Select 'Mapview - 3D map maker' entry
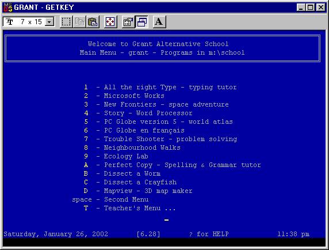Viewport: 329px width, 250px height. coord(138,191)
